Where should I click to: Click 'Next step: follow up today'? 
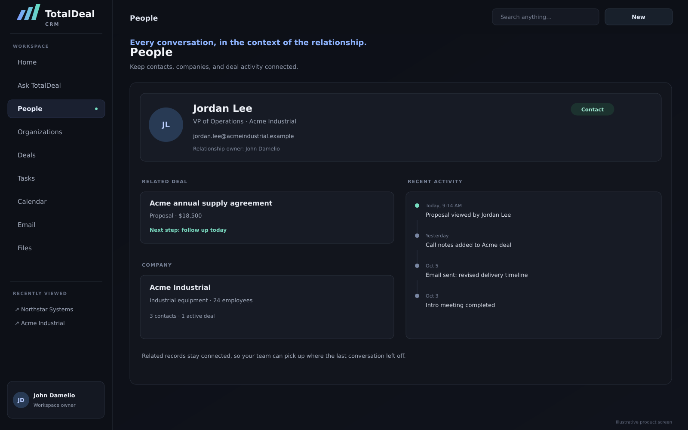point(188,230)
